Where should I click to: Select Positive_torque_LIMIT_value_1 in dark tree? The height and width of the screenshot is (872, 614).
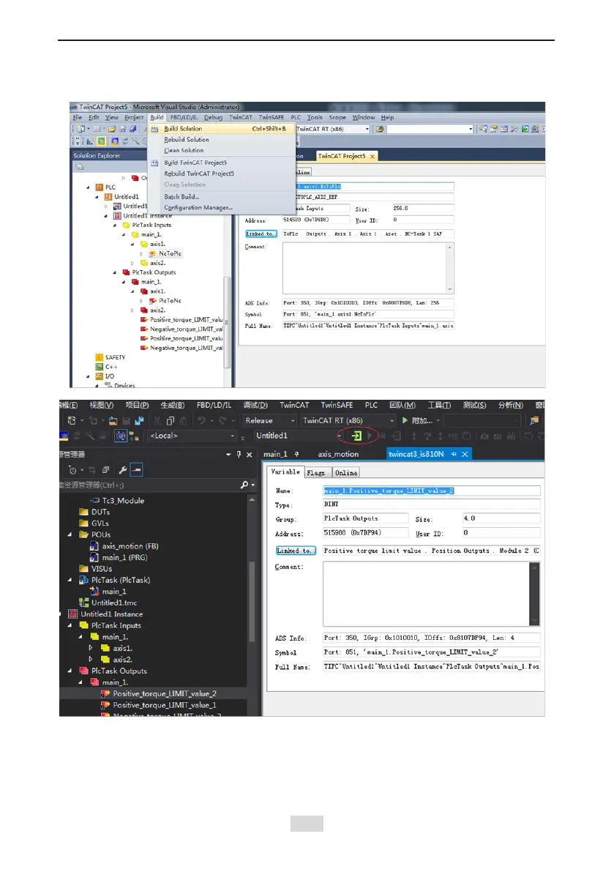[165, 705]
